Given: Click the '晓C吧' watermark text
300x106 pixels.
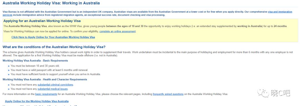Looking at the screenshot, I should tap(280, 93).
